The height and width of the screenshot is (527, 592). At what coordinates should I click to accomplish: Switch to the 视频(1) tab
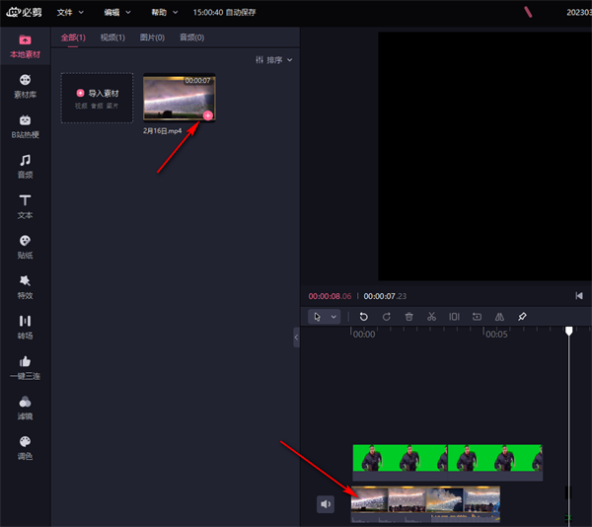114,38
